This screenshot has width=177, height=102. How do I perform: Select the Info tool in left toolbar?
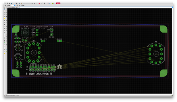pyautogui.click(x=5, y=8)
